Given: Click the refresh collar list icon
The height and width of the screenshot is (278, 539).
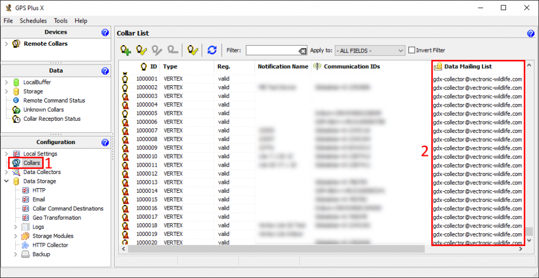Looking at the screenshot, I should 212,50.
